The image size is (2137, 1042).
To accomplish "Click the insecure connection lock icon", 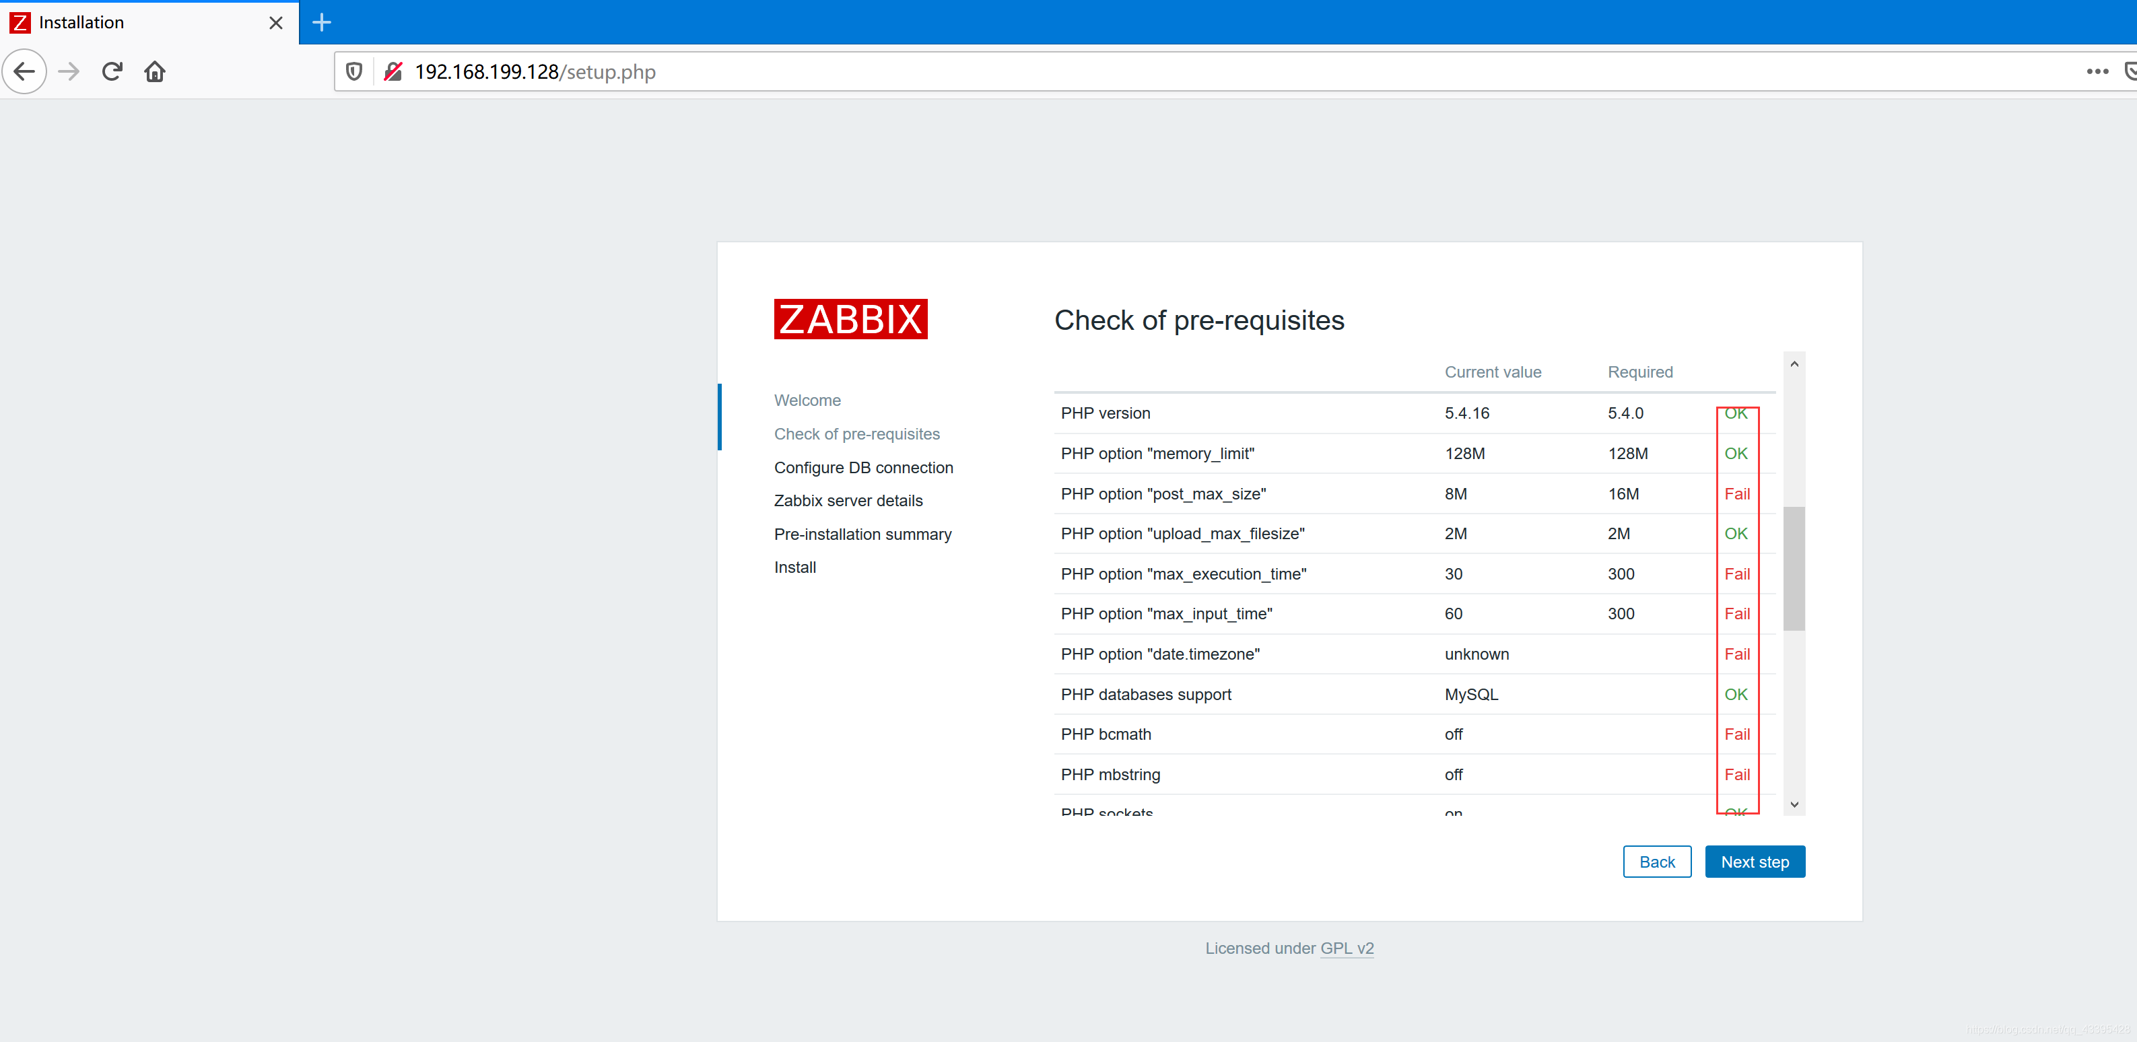I will point(393,72).
